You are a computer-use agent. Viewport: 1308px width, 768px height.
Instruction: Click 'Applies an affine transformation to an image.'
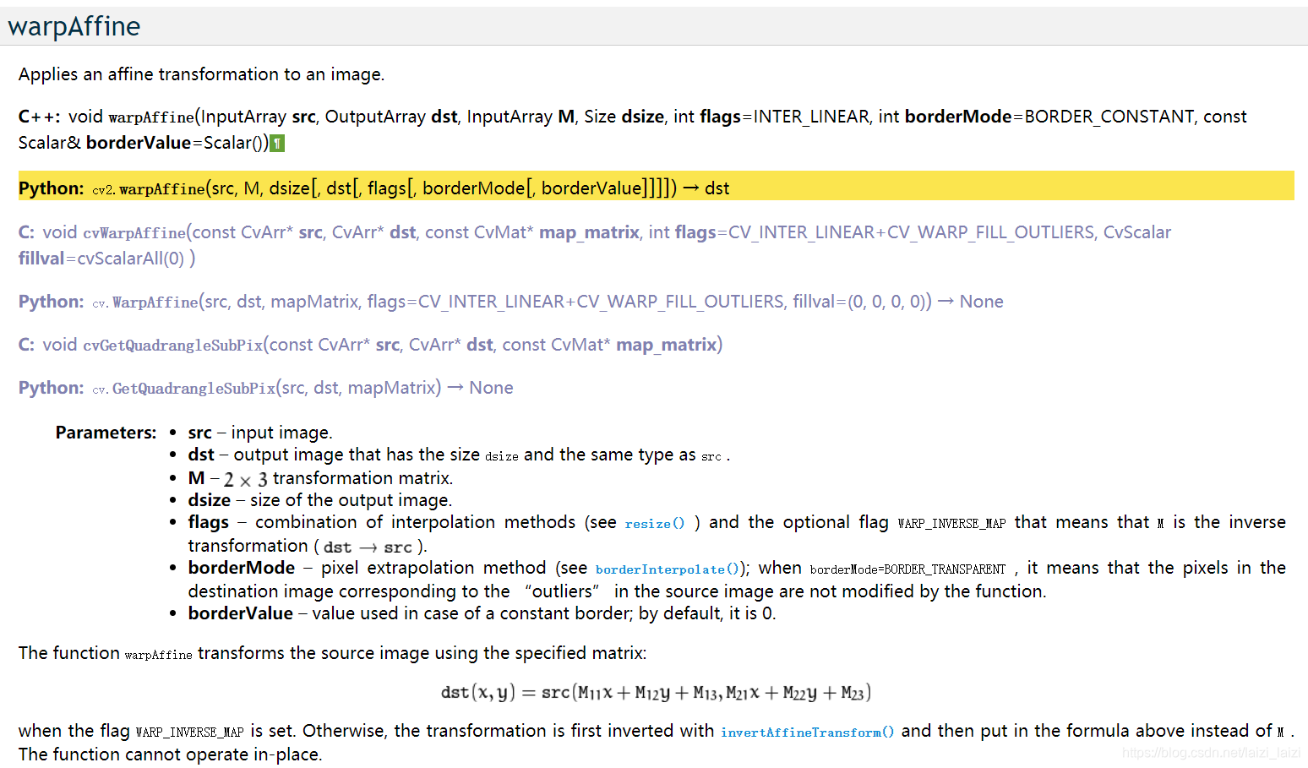point(201,74)
